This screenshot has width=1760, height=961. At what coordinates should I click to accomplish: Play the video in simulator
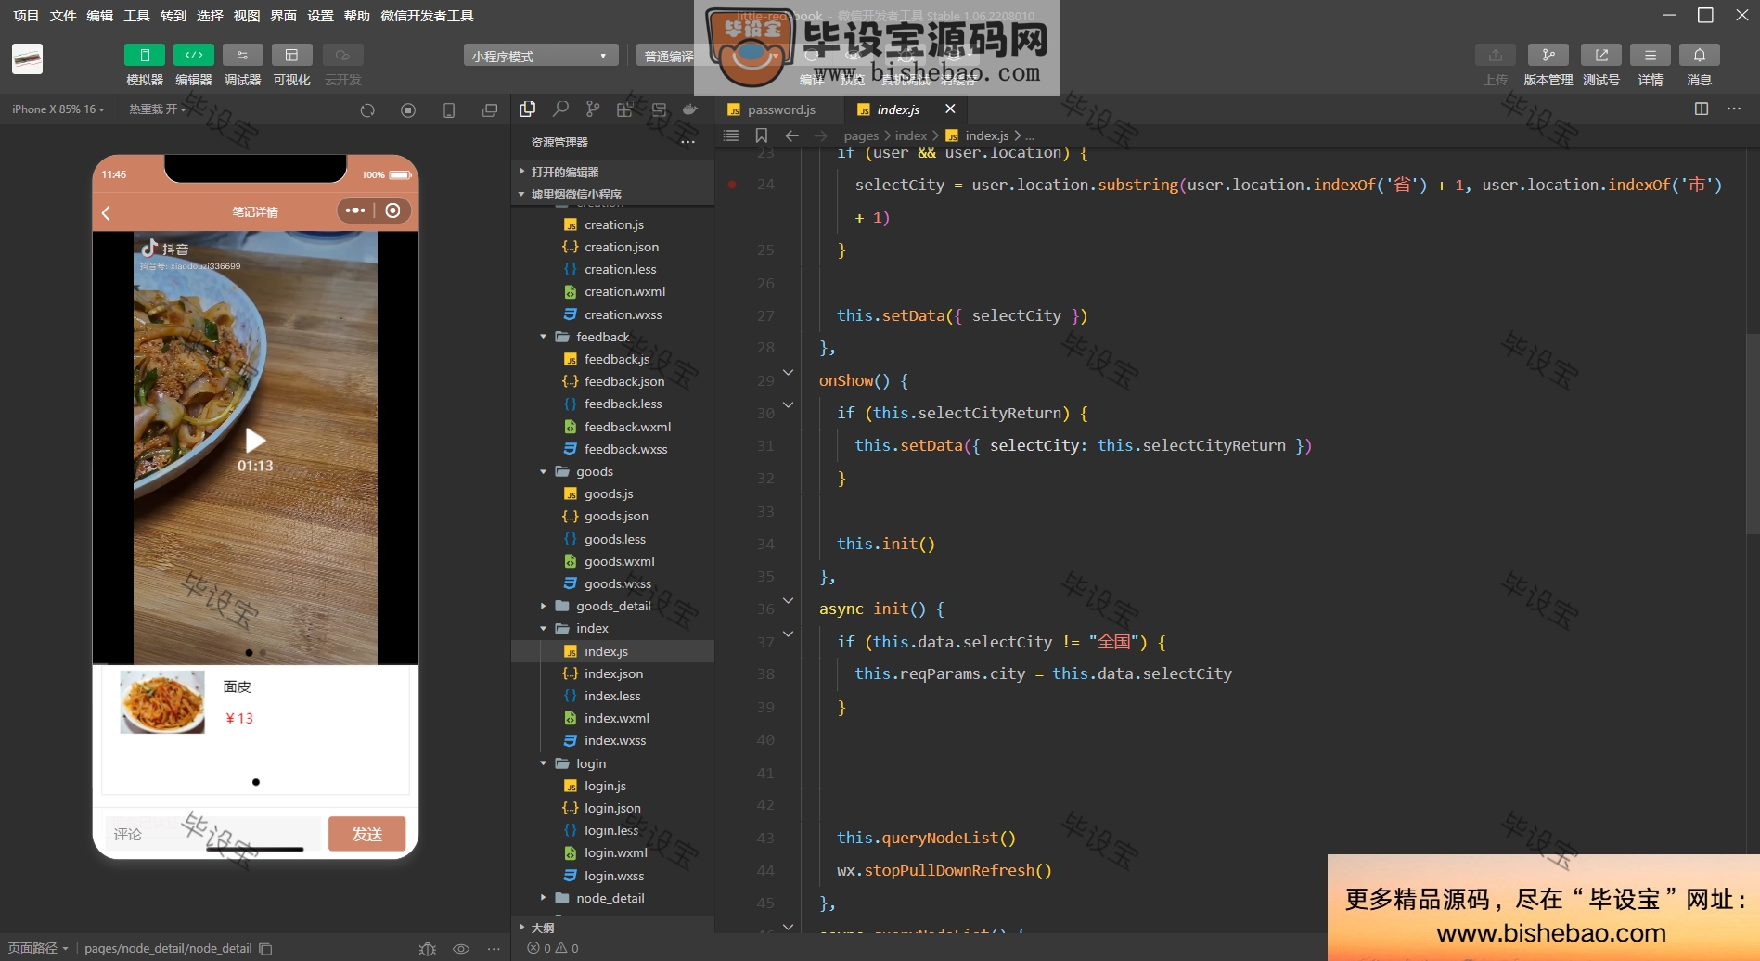[x=255, y=440]
